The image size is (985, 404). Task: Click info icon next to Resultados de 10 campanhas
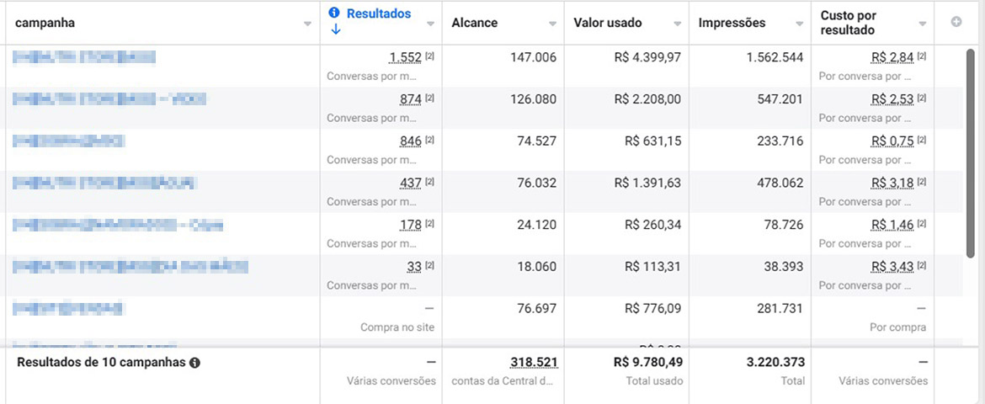pos(195,363)
